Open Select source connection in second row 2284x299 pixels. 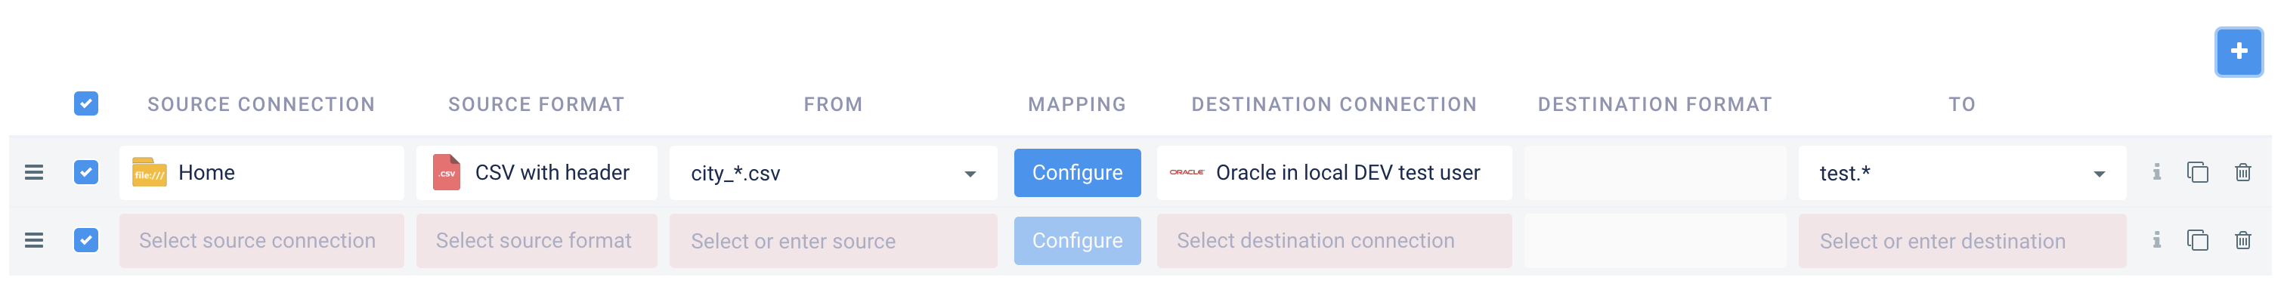click(262, 241)
